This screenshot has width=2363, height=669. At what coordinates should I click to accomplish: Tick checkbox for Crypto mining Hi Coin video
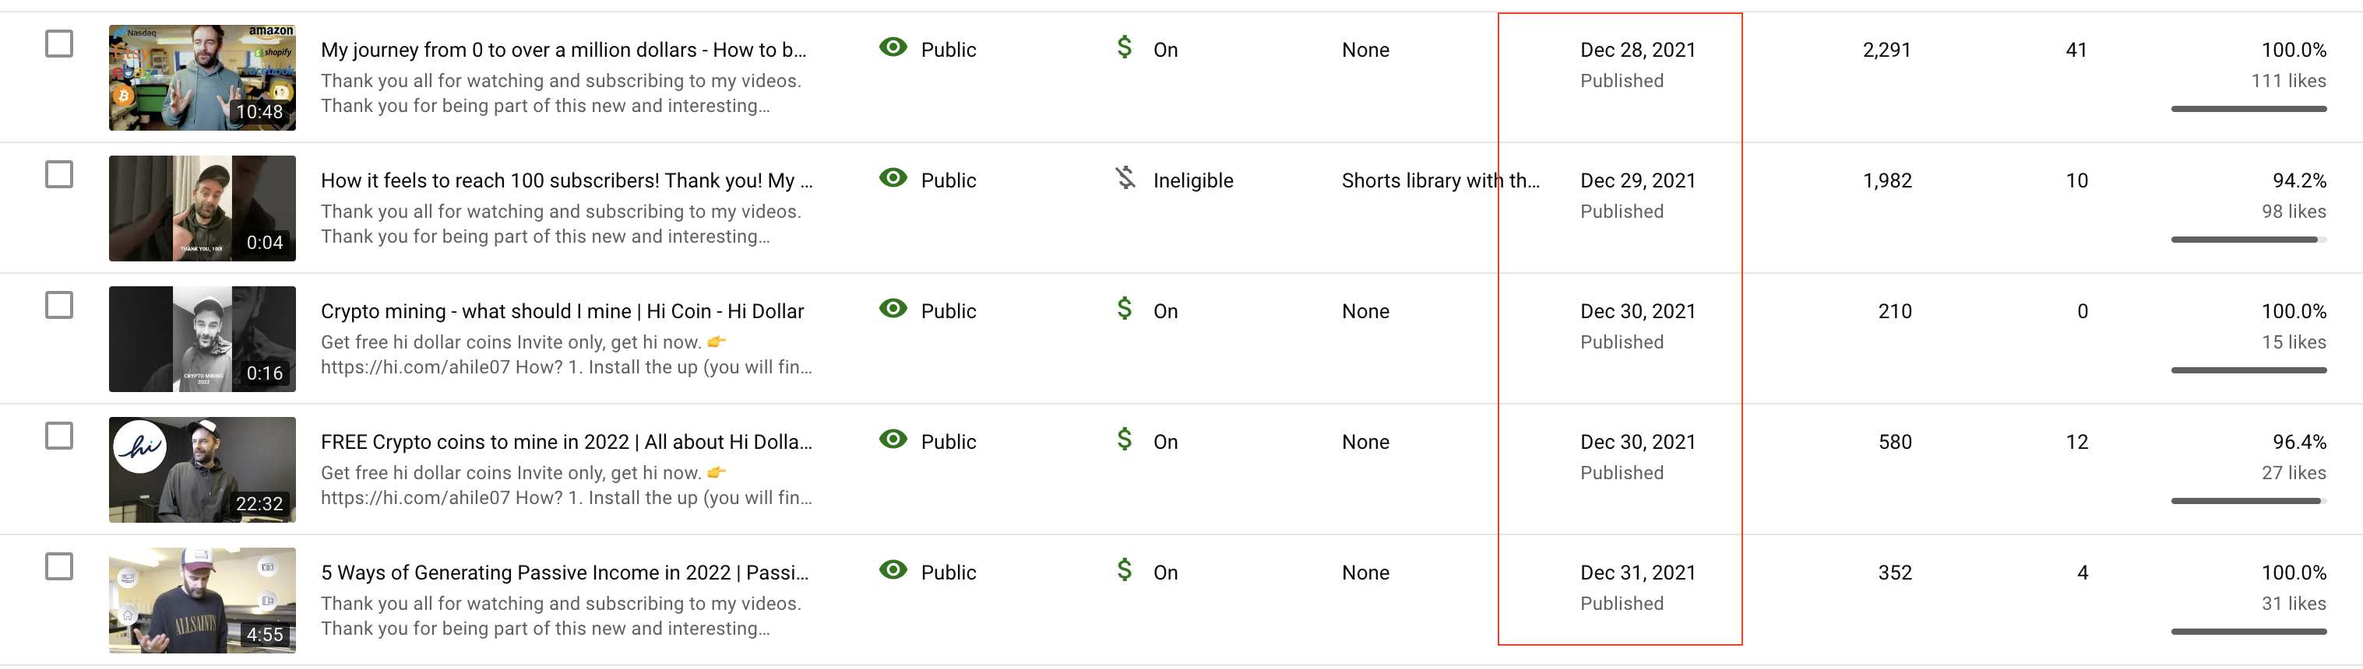click(x=60, y=305)
